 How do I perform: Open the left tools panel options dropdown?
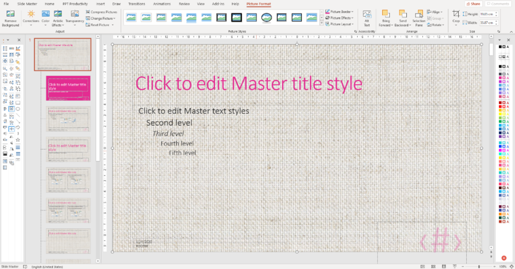[8, 40]
